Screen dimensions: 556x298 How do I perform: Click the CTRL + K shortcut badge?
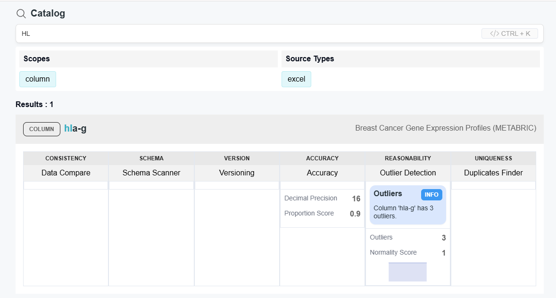(509, 33)
